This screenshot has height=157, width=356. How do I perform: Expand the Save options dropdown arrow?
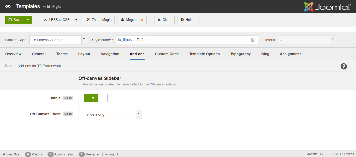[x=28, y=20]
